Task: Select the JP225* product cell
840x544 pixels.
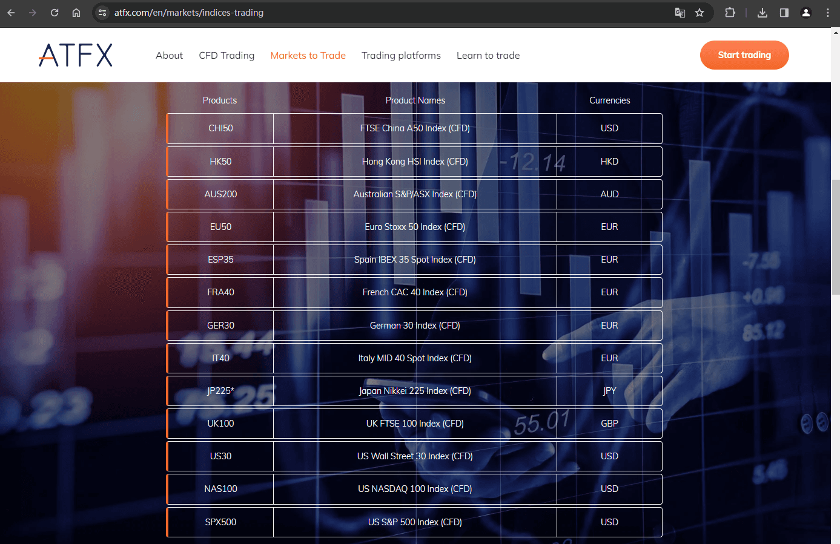Action: pos(220,391)
